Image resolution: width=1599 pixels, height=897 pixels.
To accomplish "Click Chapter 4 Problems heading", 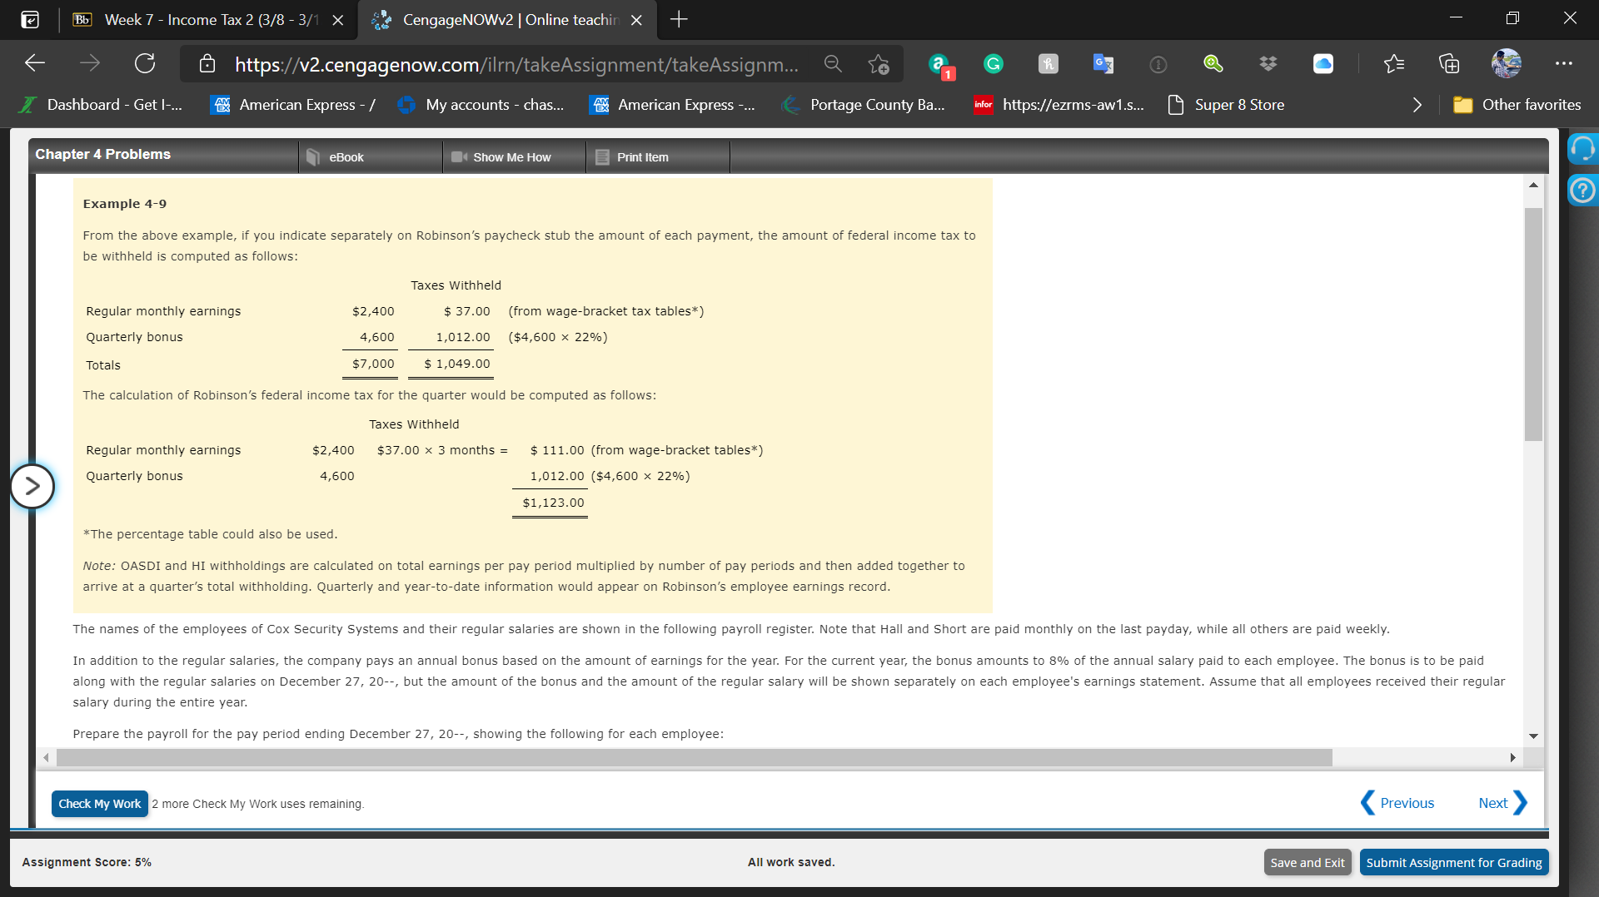I will coord(102,154).
